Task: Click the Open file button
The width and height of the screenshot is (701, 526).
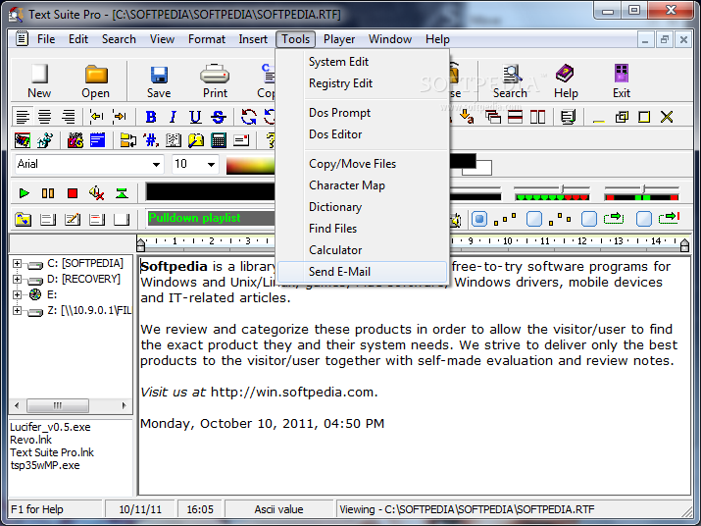Action: pyautogui.click(x=96, y=81)
